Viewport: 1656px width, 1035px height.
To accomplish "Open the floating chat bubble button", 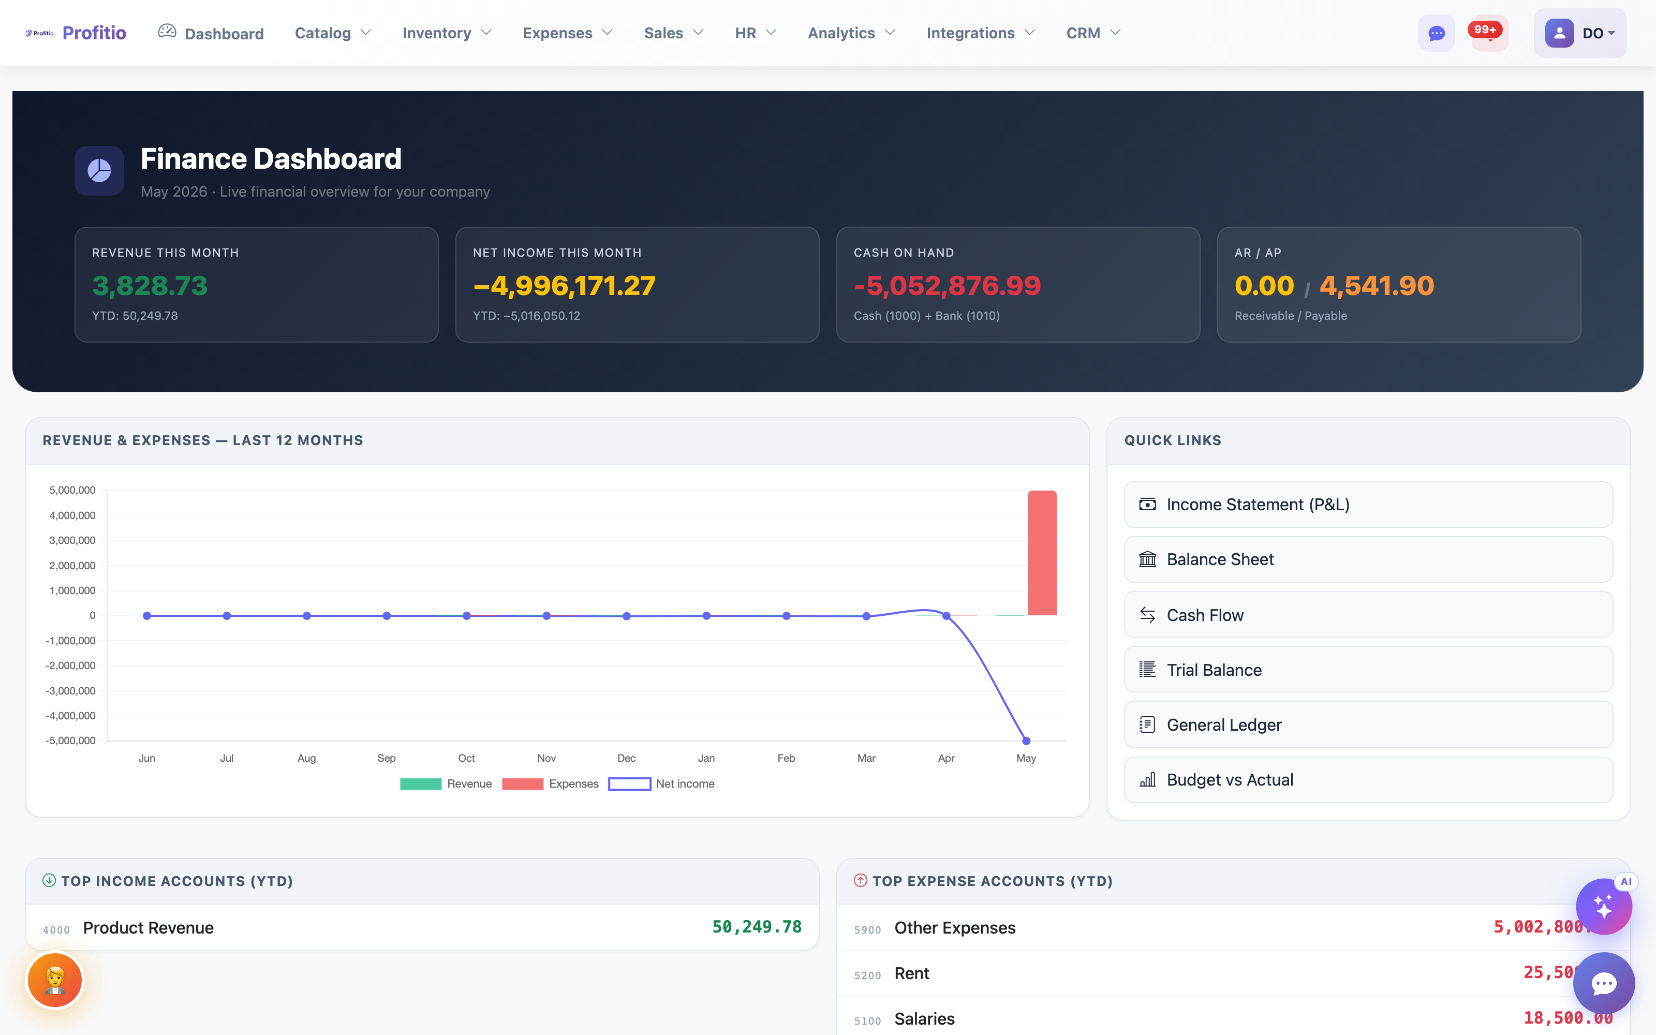I will point(1603,984).
